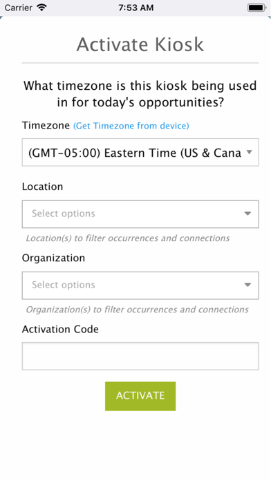Click the Organization field label

point(53,258)
